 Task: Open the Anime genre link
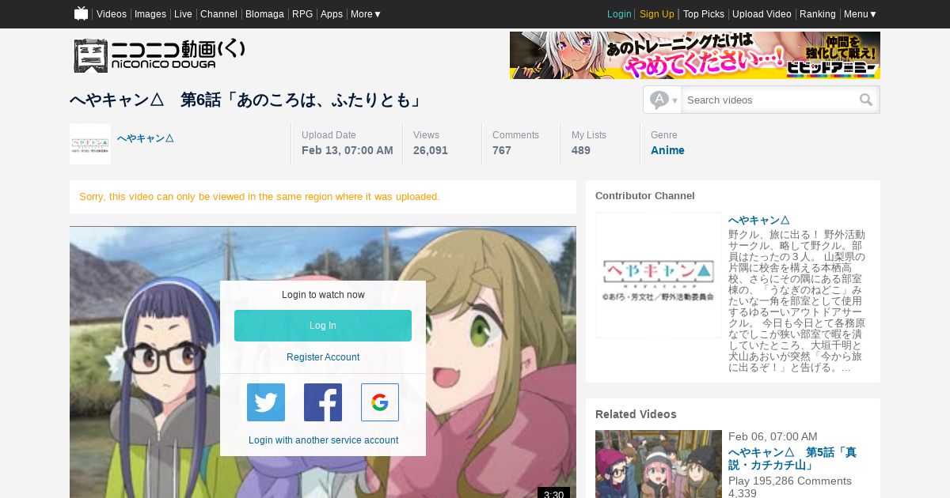[x=667, y=150]
